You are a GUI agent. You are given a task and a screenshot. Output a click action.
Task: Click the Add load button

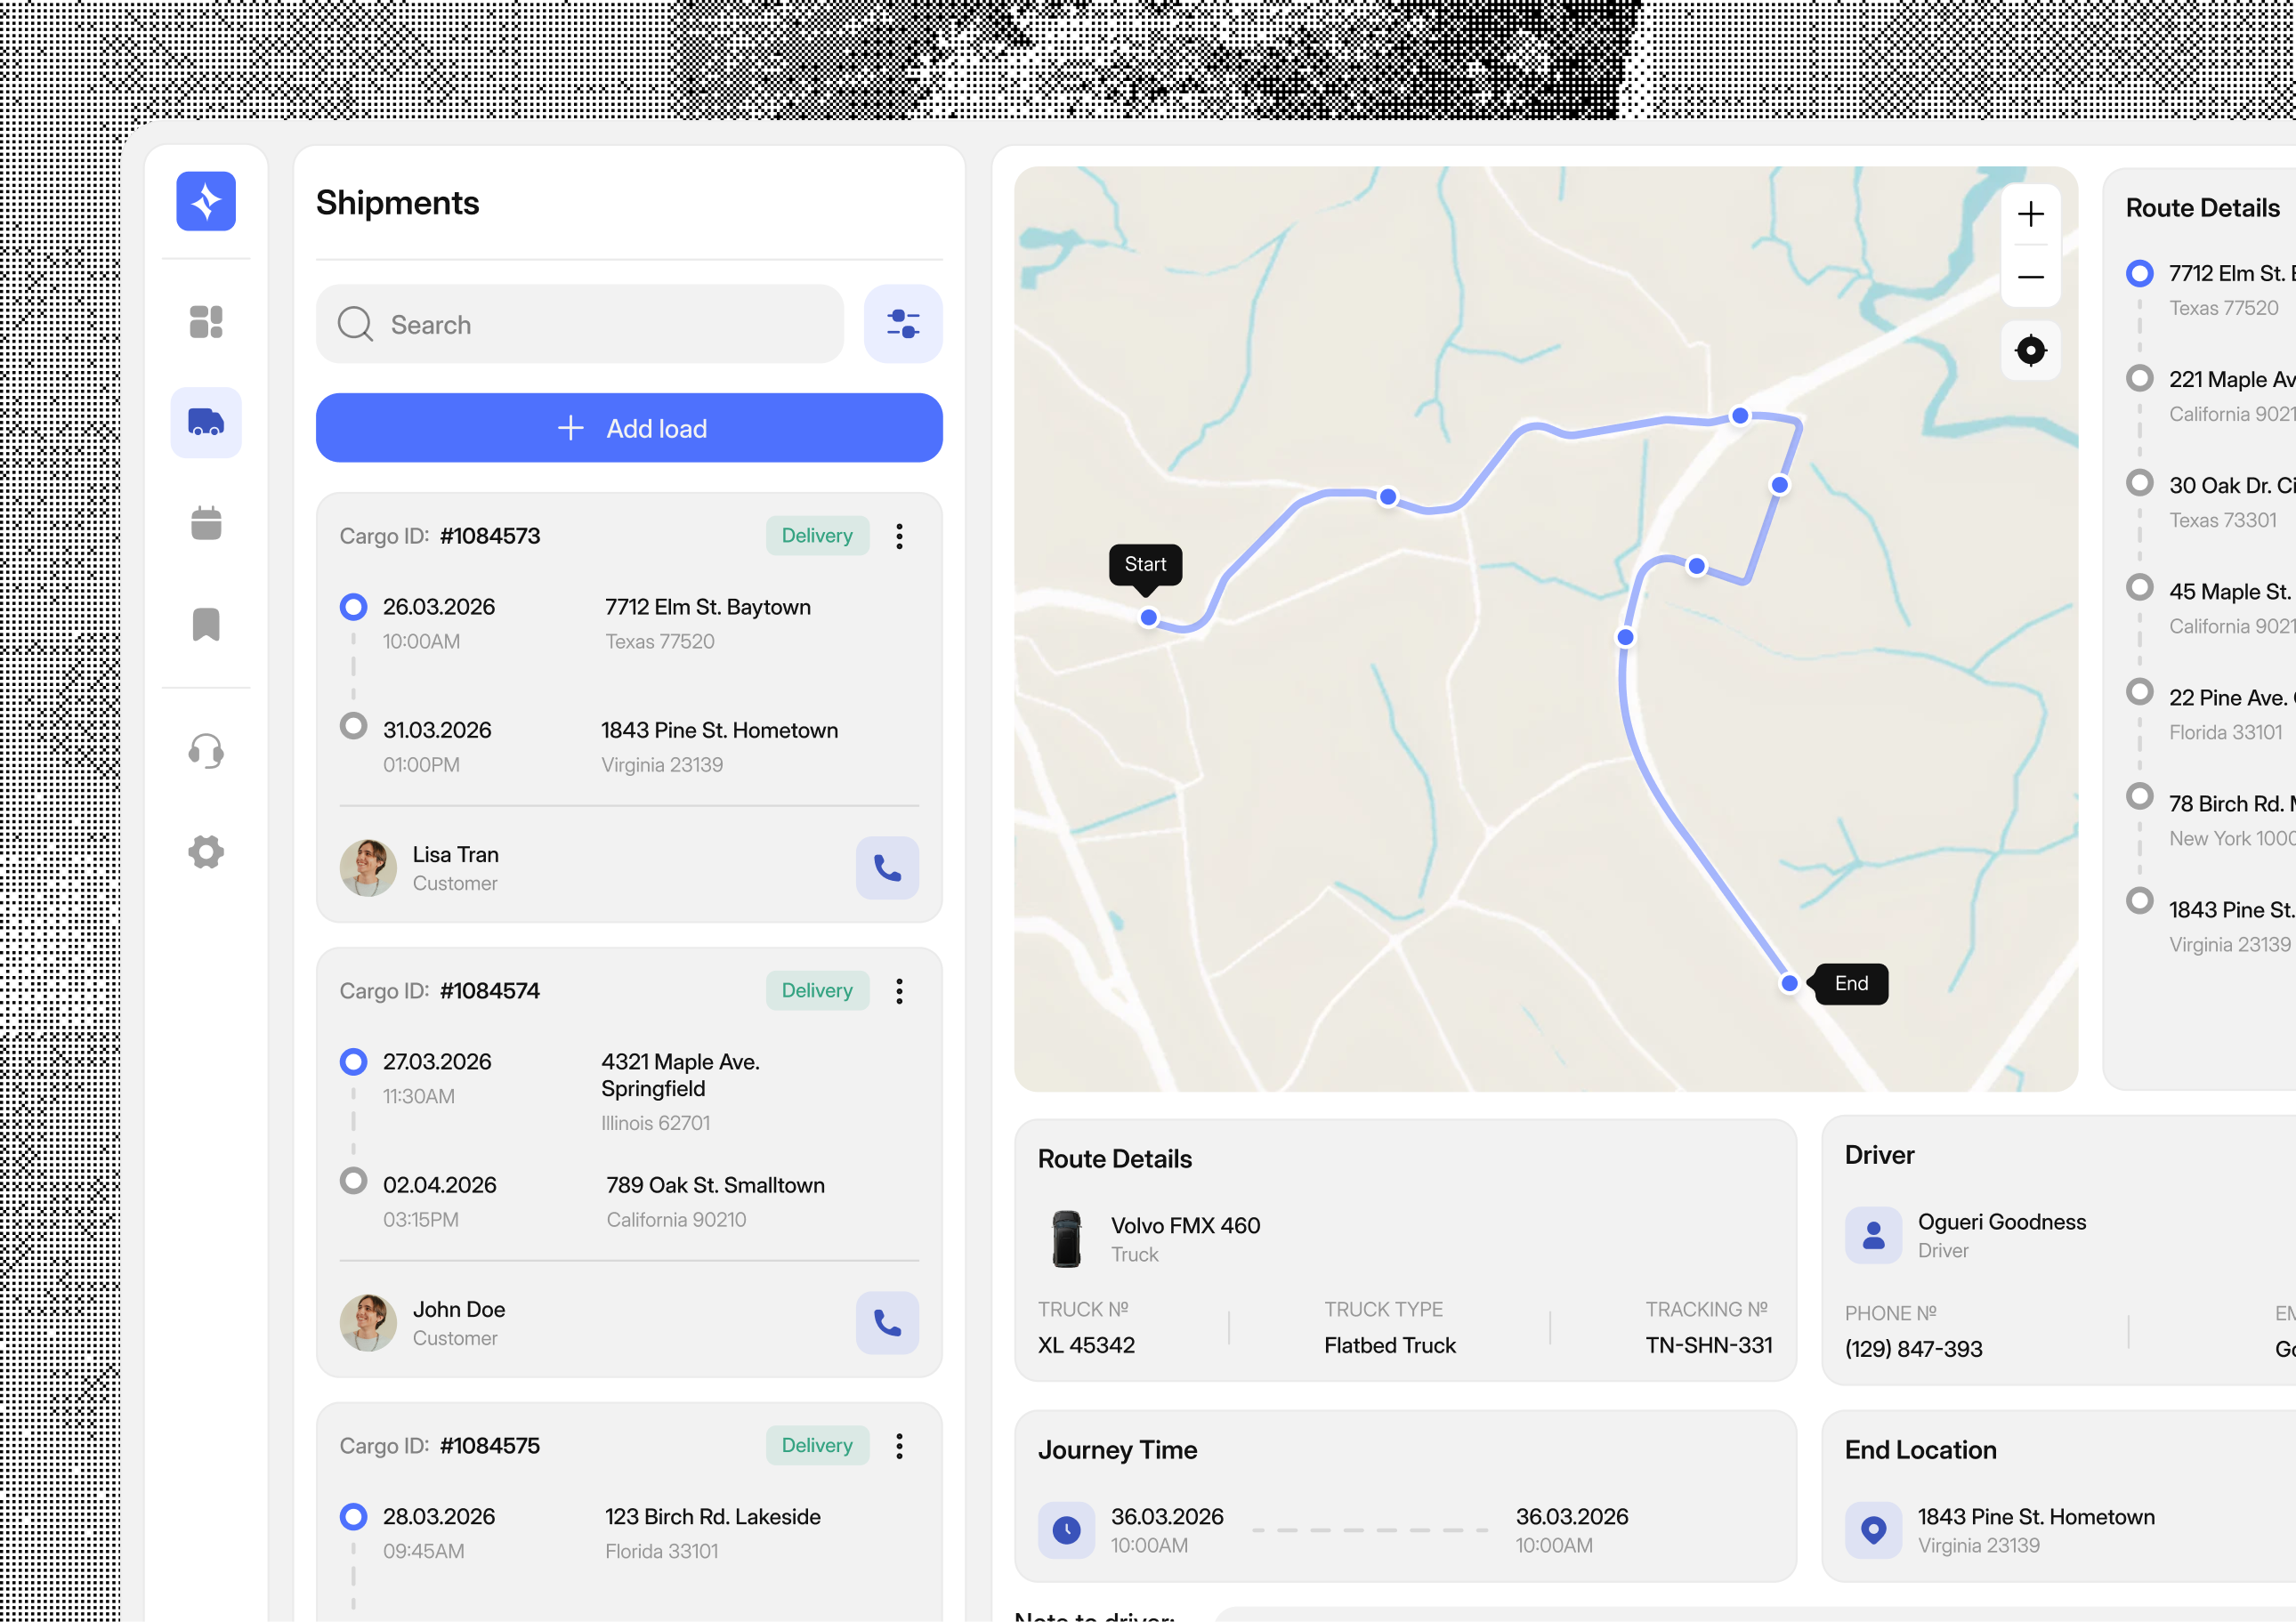click(629, 428)
